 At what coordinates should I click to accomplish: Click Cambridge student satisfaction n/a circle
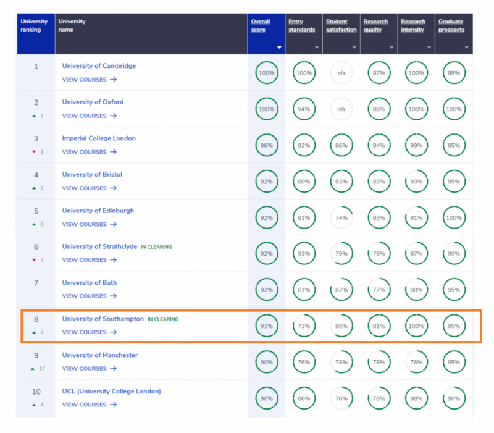(341, 73)
